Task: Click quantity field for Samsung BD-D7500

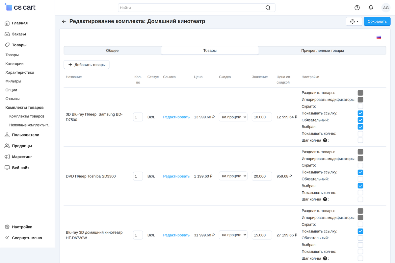Action: tap(138, 117)
